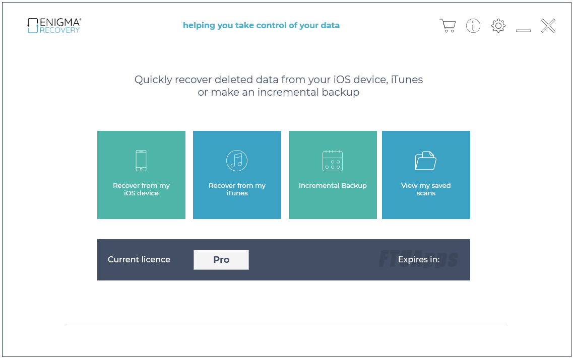Click the 'Expires in:' text
Viewport: 573px width, 358px height.
coord(419,259)
